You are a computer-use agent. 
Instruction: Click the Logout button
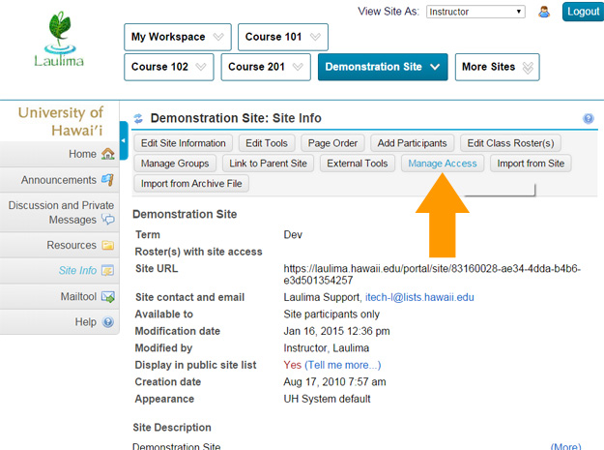[x=583, y=12]
